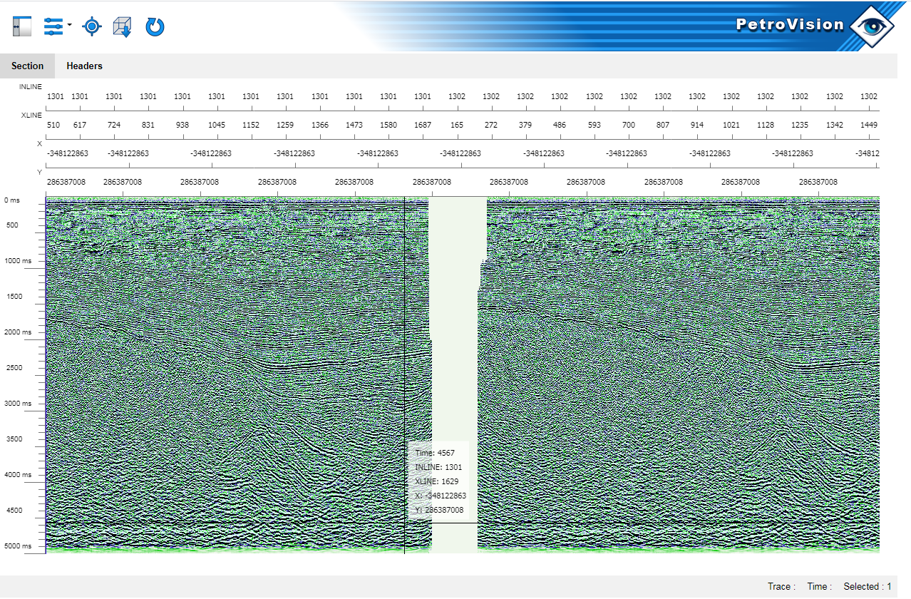
Task: Click the 'Trace :' status bar entry
Action: [x=781, y=587]
